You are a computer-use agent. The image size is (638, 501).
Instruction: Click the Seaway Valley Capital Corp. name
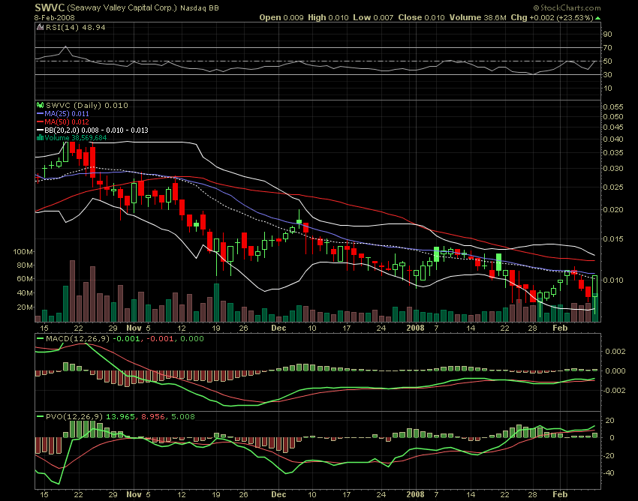(x=122, y=7)
